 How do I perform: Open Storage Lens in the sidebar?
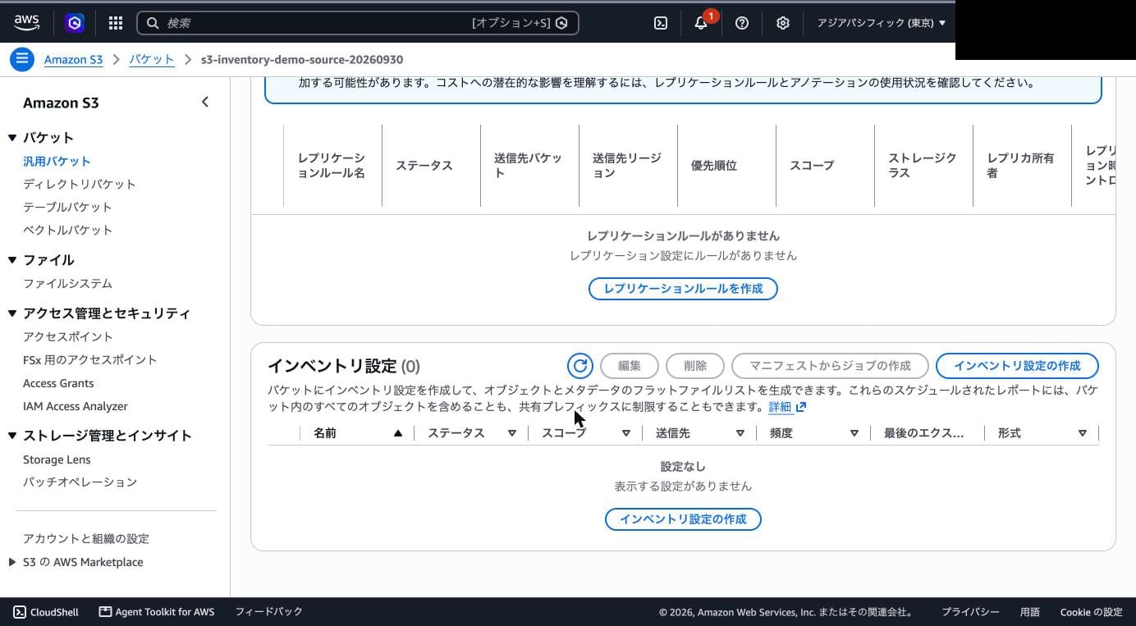tap(57, 459)
